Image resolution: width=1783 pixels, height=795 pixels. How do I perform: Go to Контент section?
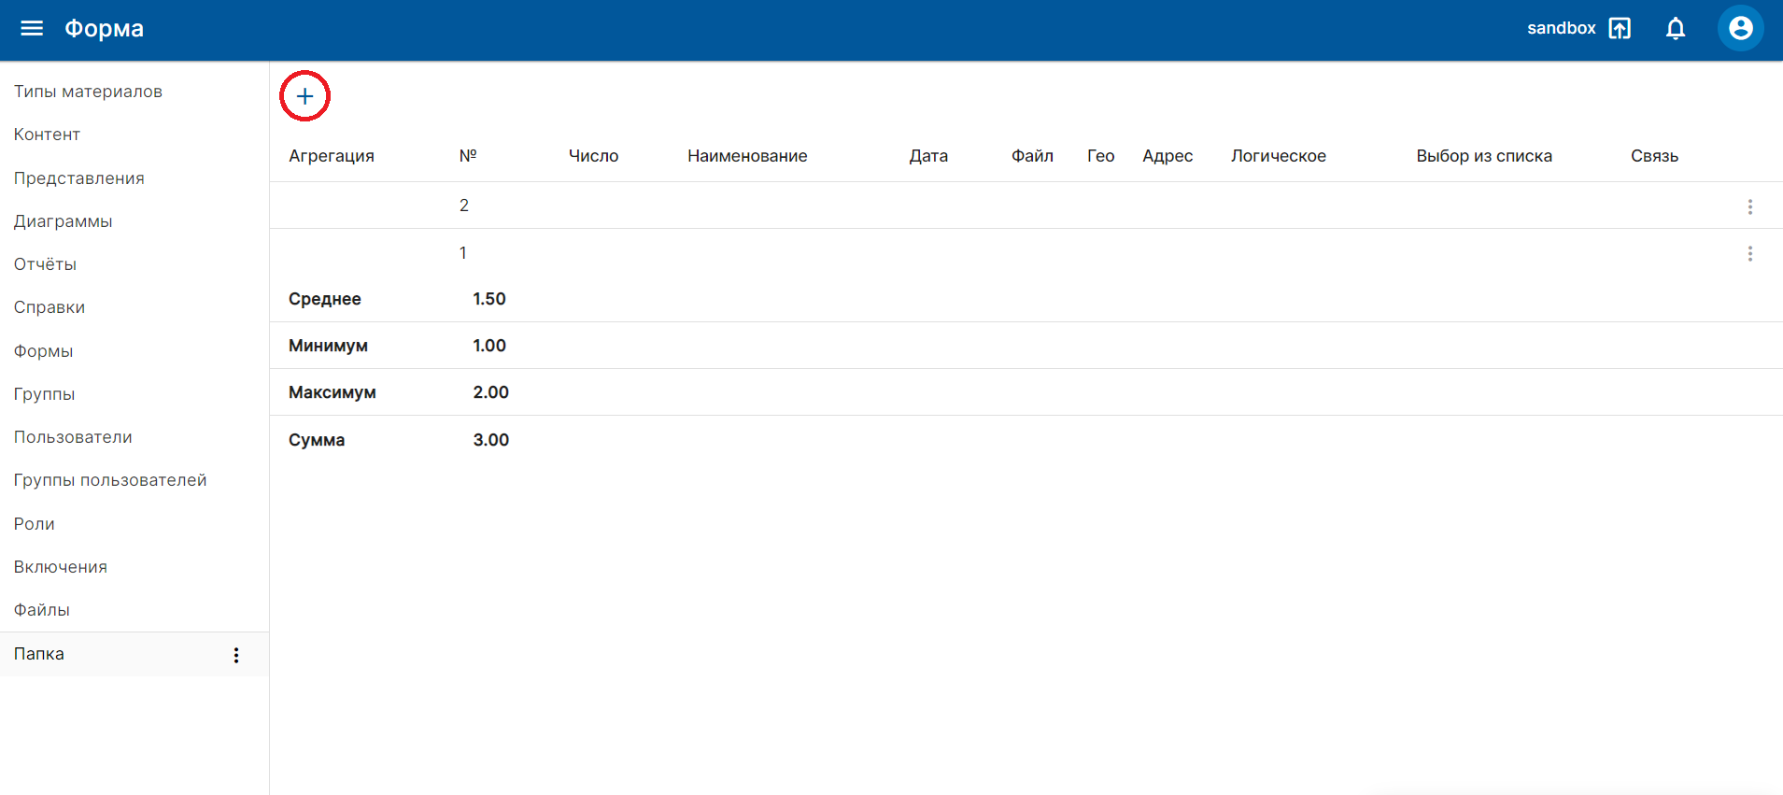47,135
